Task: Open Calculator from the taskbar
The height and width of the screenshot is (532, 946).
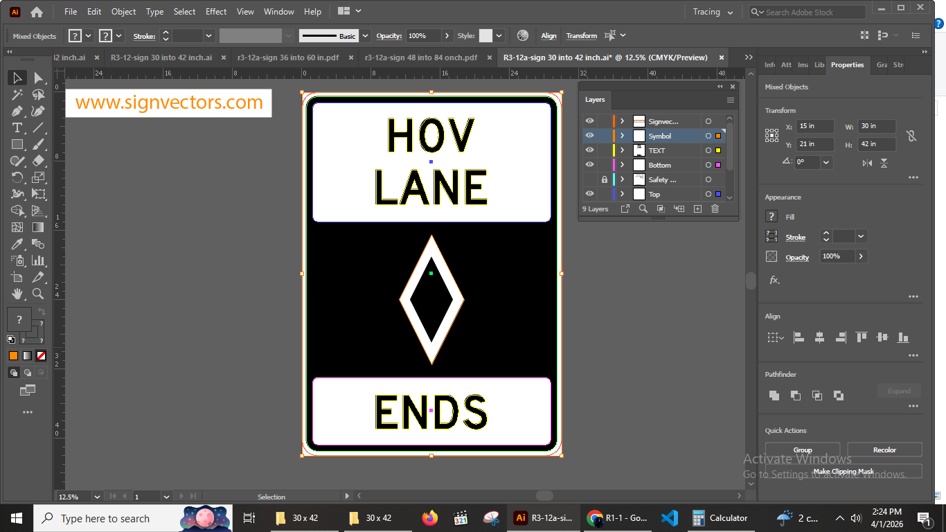Action: click(x=720, y=517)
